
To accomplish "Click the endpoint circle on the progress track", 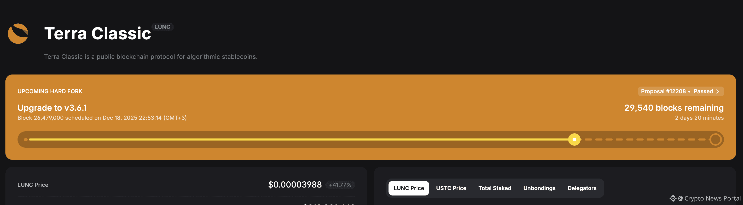I will pos(716,139).
